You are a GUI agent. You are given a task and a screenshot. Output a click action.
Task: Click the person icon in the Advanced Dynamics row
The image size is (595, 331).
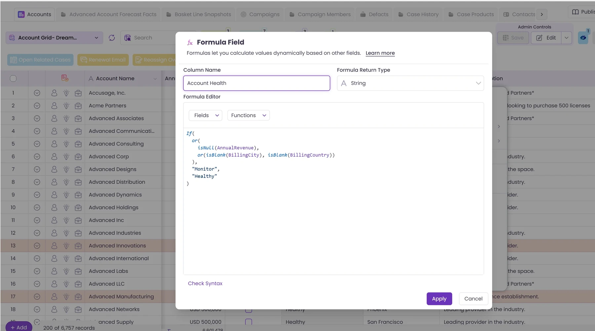click(54, 195)
